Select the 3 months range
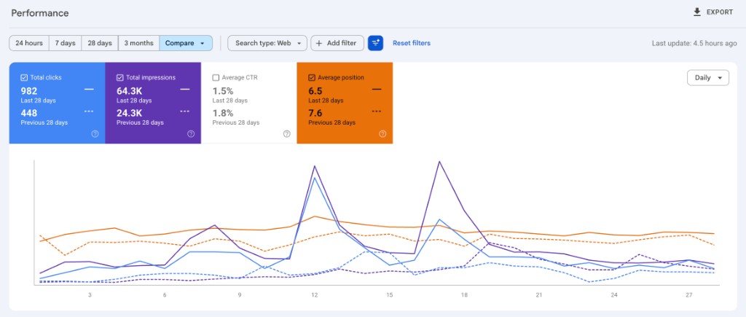This screenshot has height=317, width=746. pos(139,43)
